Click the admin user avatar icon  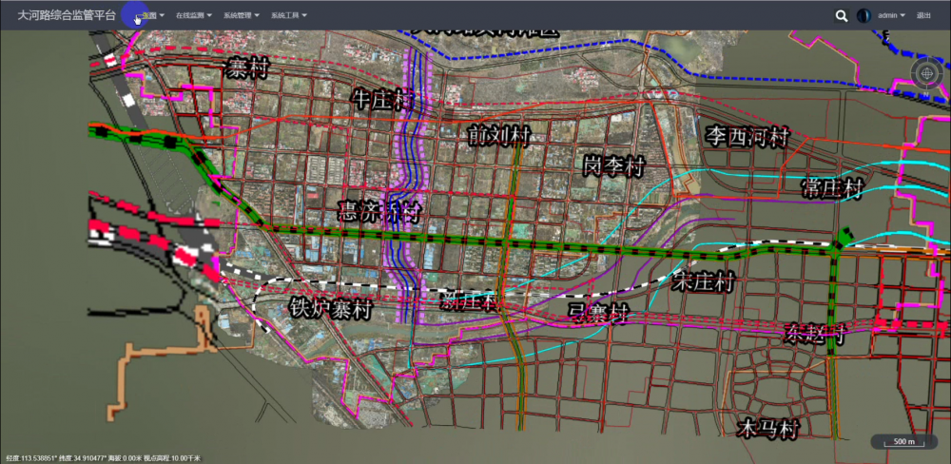[864, 15]
